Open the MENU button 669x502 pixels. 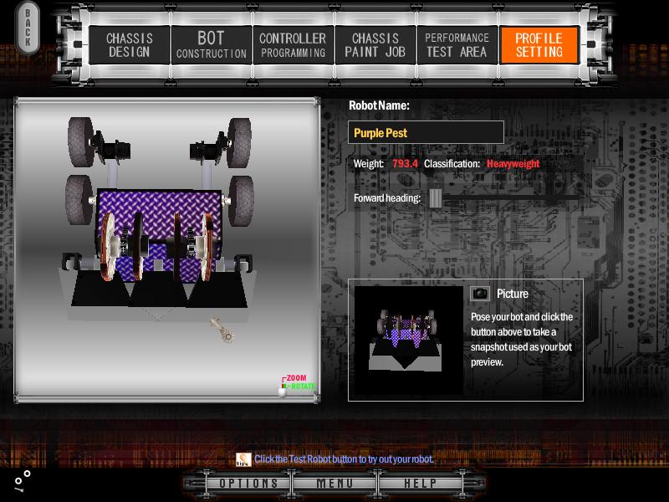pyautogui.click(x=334, y=484)
